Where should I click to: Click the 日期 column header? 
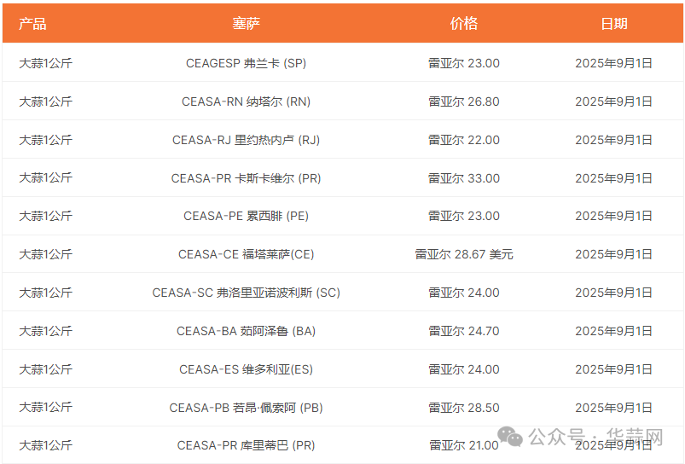613,24
